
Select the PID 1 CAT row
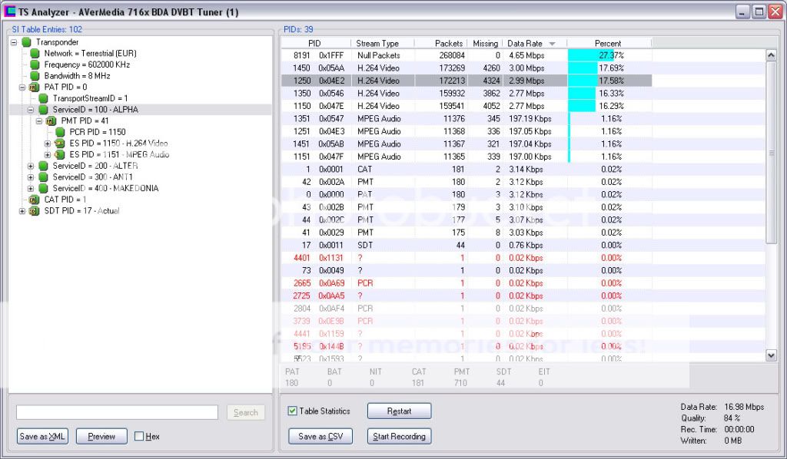click(x=467, y=170)
